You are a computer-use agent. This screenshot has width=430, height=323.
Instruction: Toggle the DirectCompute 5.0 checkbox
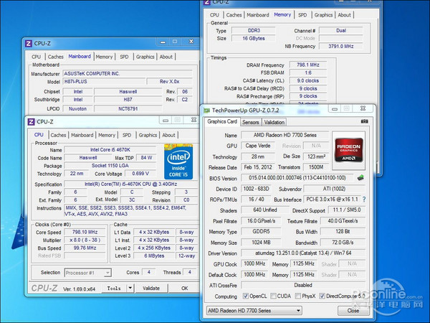click(323, 296)
